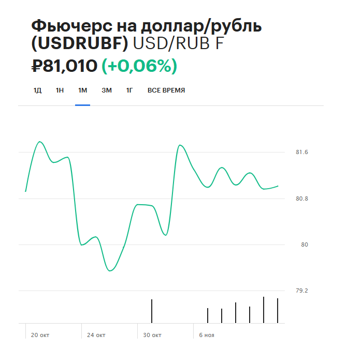Show the 1Г yearly range
The image size is (347, 351).
(129, 90)
